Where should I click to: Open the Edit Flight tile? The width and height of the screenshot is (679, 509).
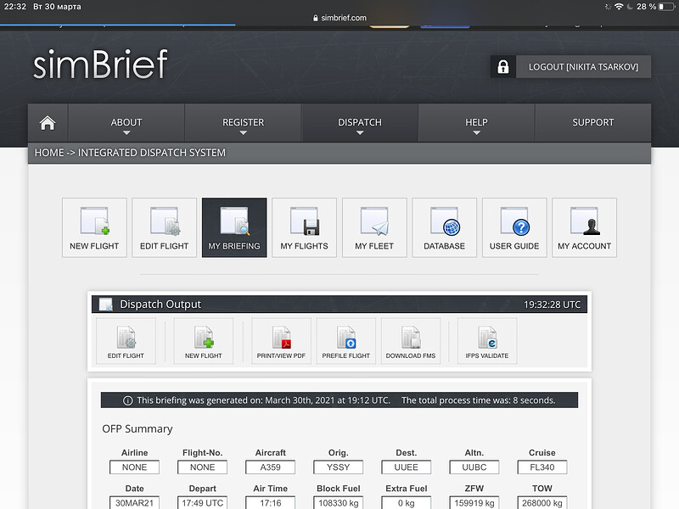coord(164,227)
